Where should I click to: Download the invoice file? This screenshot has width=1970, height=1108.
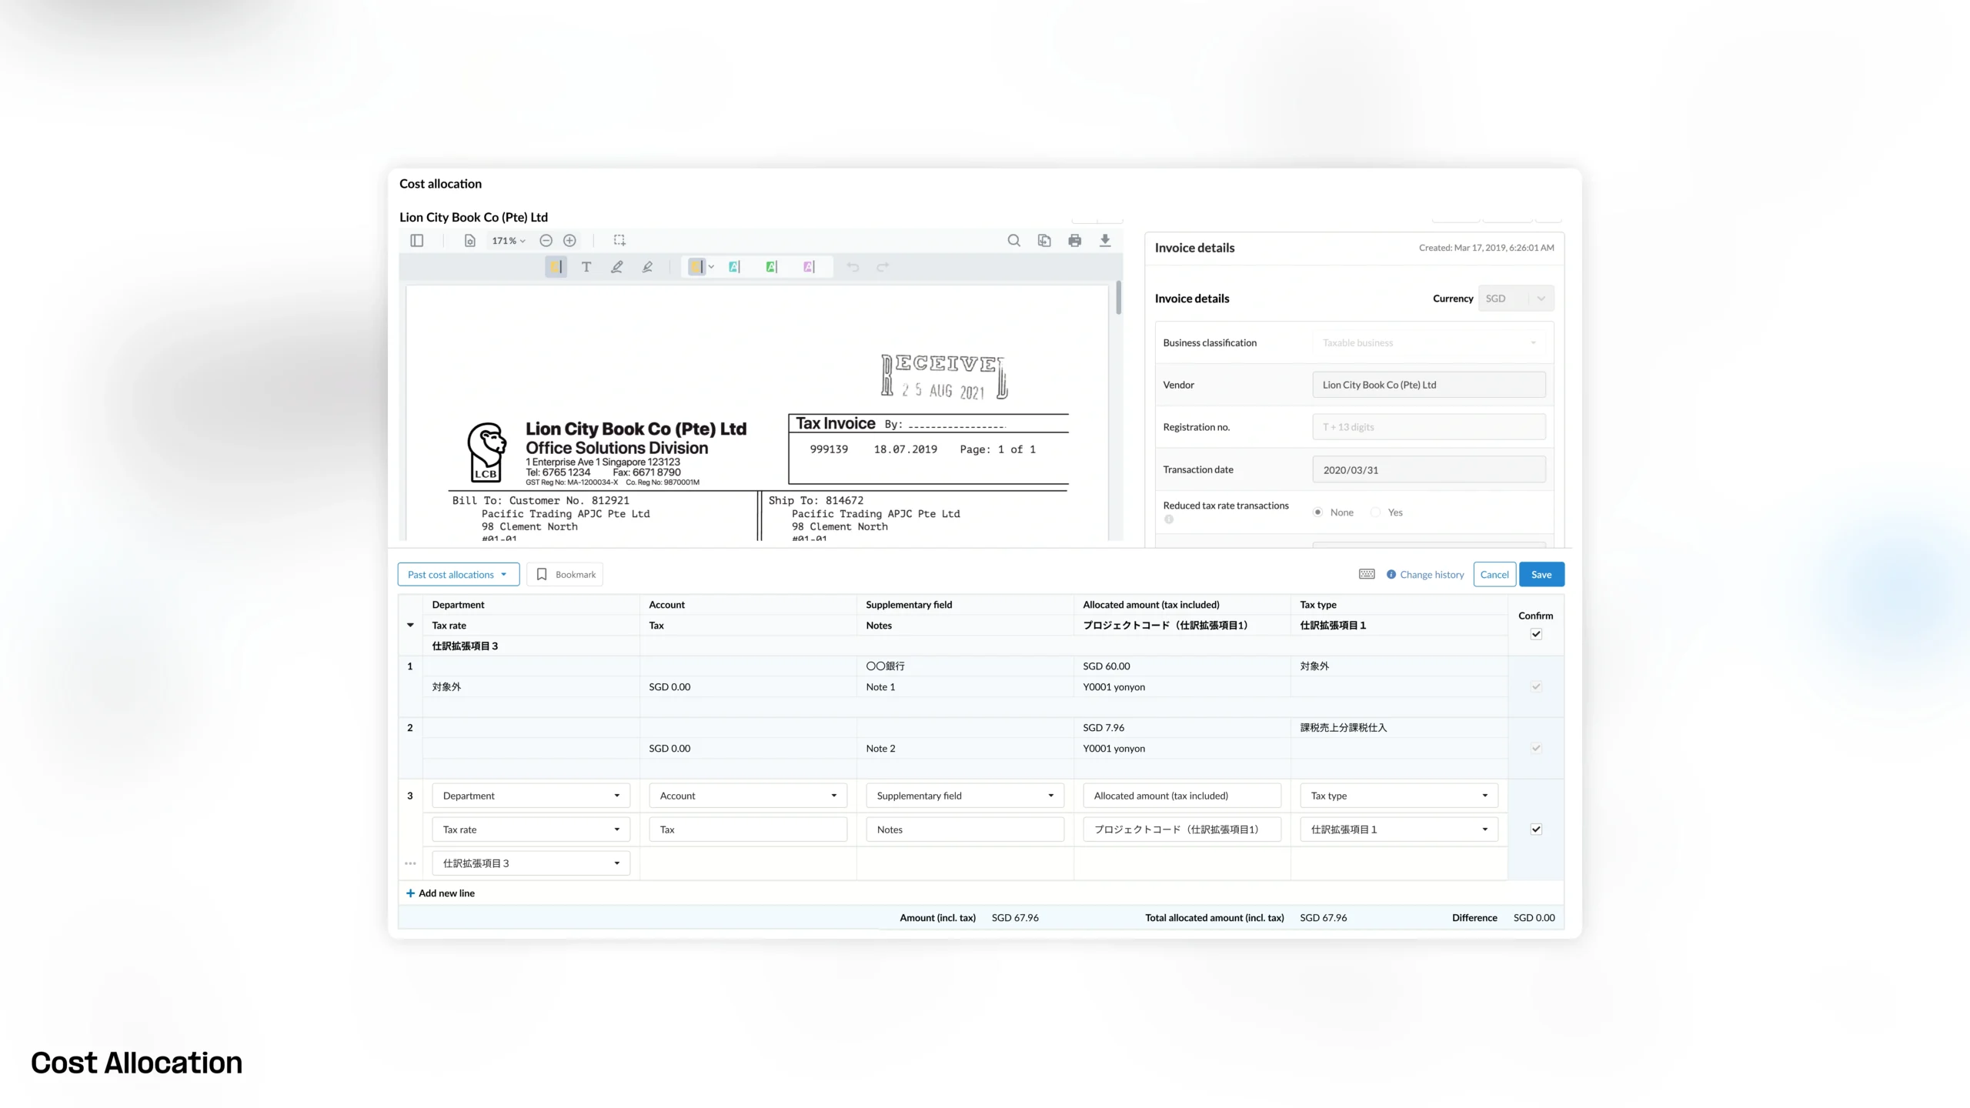click(1105, 241)
